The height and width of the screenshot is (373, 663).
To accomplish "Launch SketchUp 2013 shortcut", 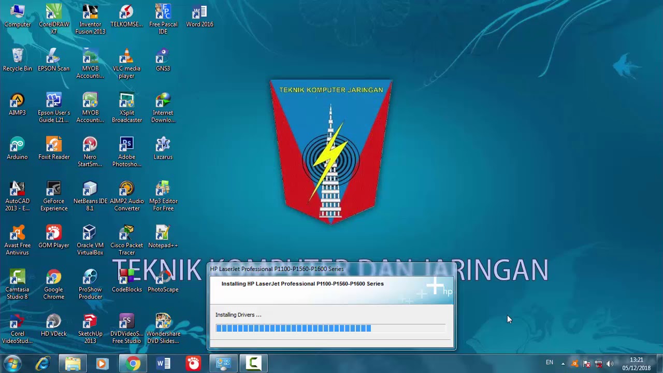I will 90,328.
